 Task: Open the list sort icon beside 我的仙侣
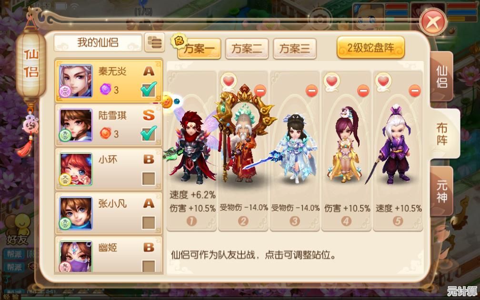[x=155, y=42]
